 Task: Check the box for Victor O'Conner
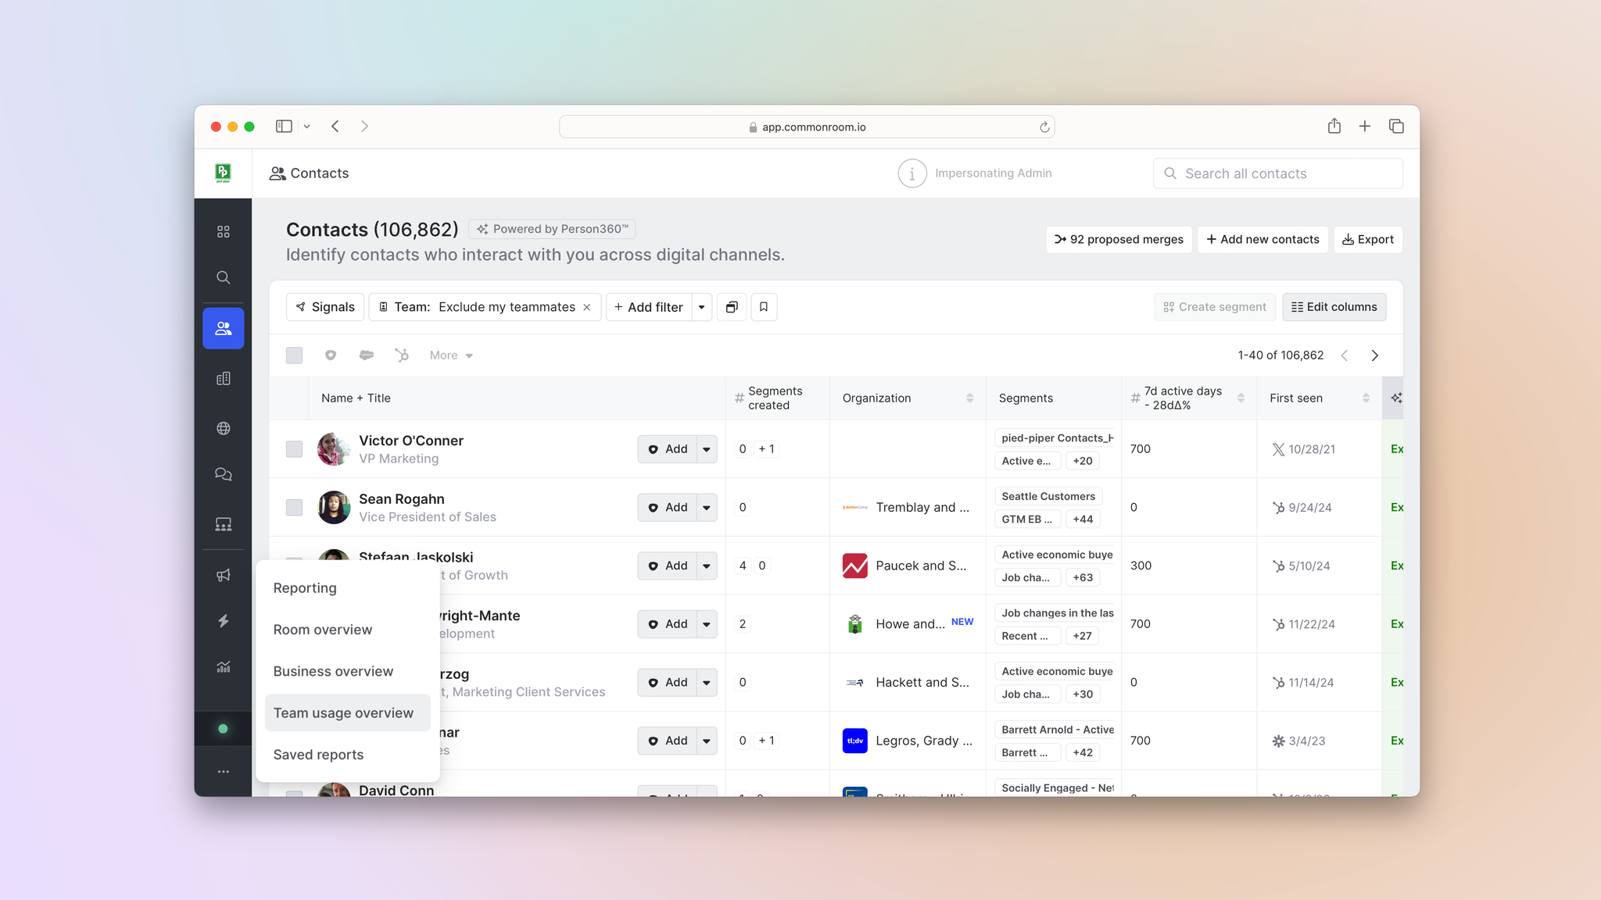pos(294,449)
